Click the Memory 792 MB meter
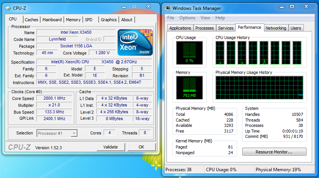Viewport: 319px width, 178px height. (189, 87)
